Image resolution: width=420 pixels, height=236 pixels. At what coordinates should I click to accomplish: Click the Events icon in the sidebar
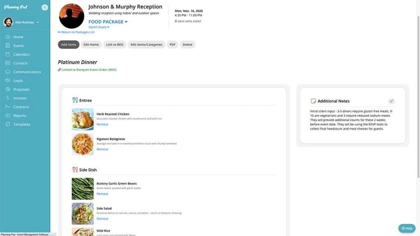(x=7, y=45)
